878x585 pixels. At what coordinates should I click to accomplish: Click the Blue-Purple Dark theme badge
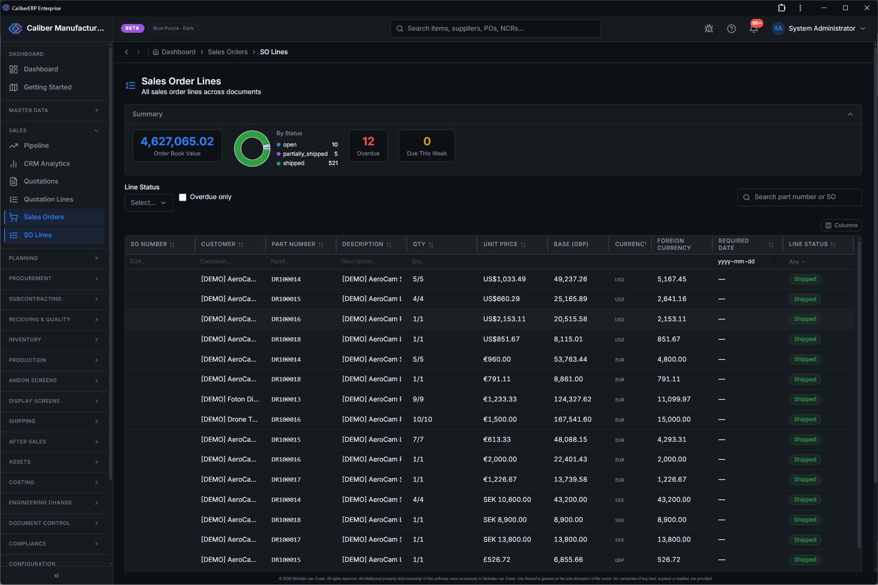(173, 29)
